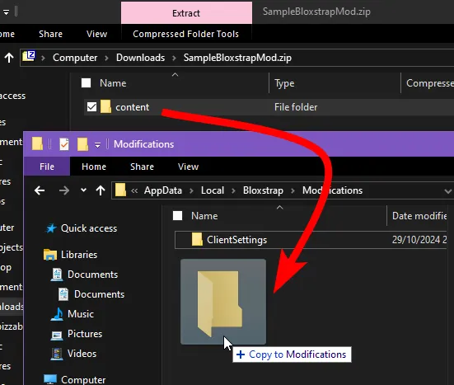Select the ClientSettings folder
The height and width of the screenshot is (385, 454).
coord(311,240)
